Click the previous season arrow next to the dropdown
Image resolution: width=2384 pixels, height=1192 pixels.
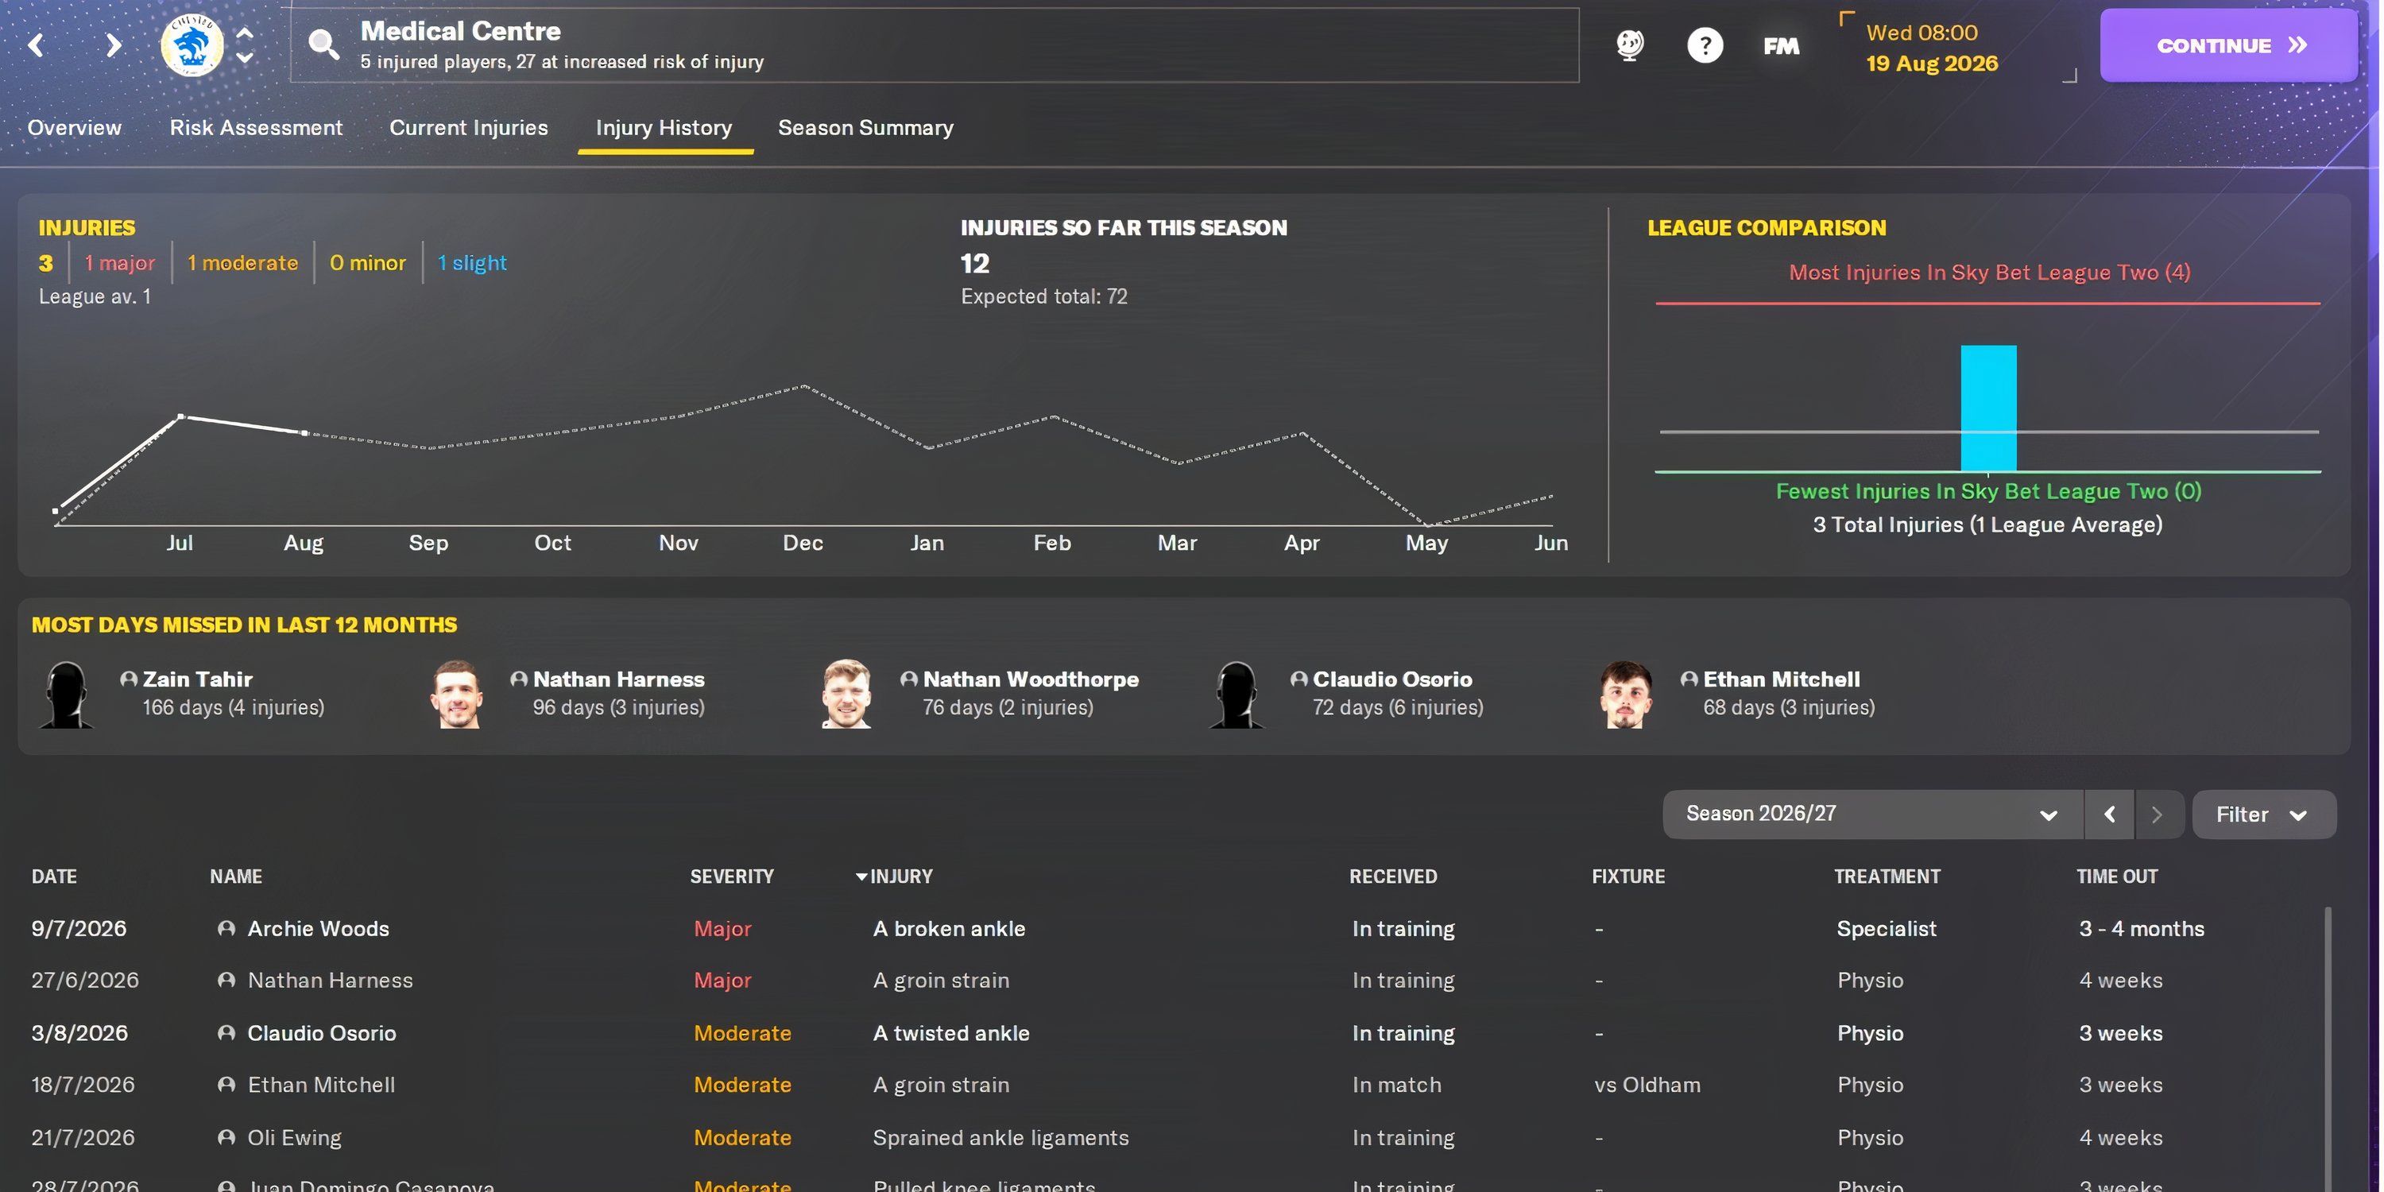(x=2110, y=814)
